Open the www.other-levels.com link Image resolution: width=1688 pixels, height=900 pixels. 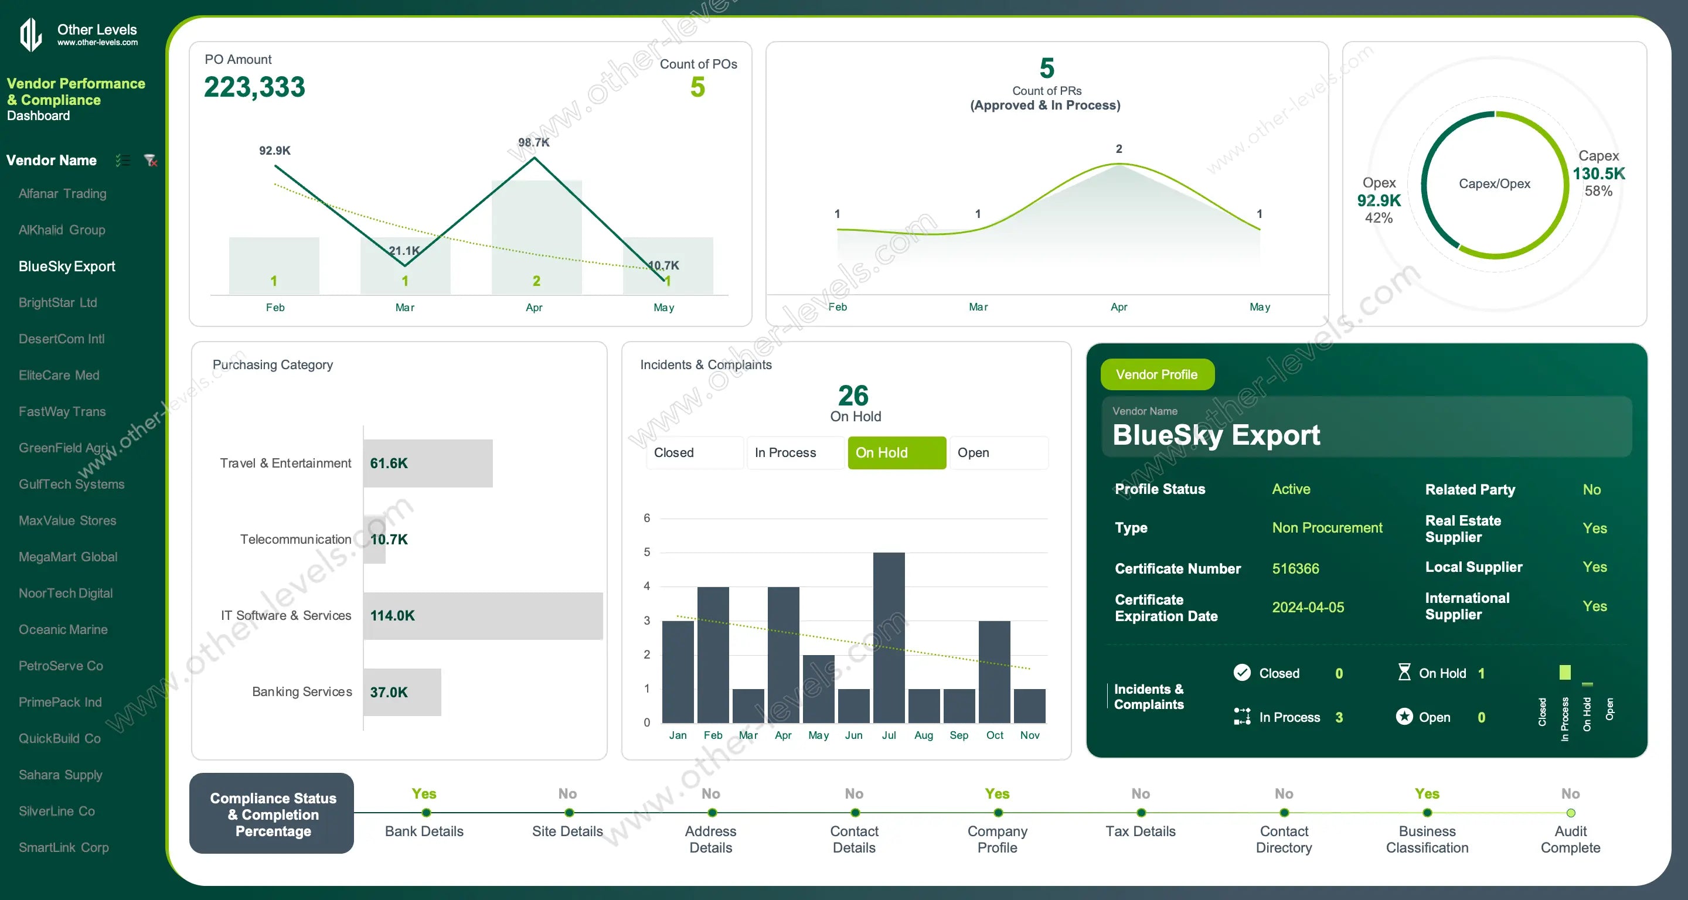coord(98,43)
